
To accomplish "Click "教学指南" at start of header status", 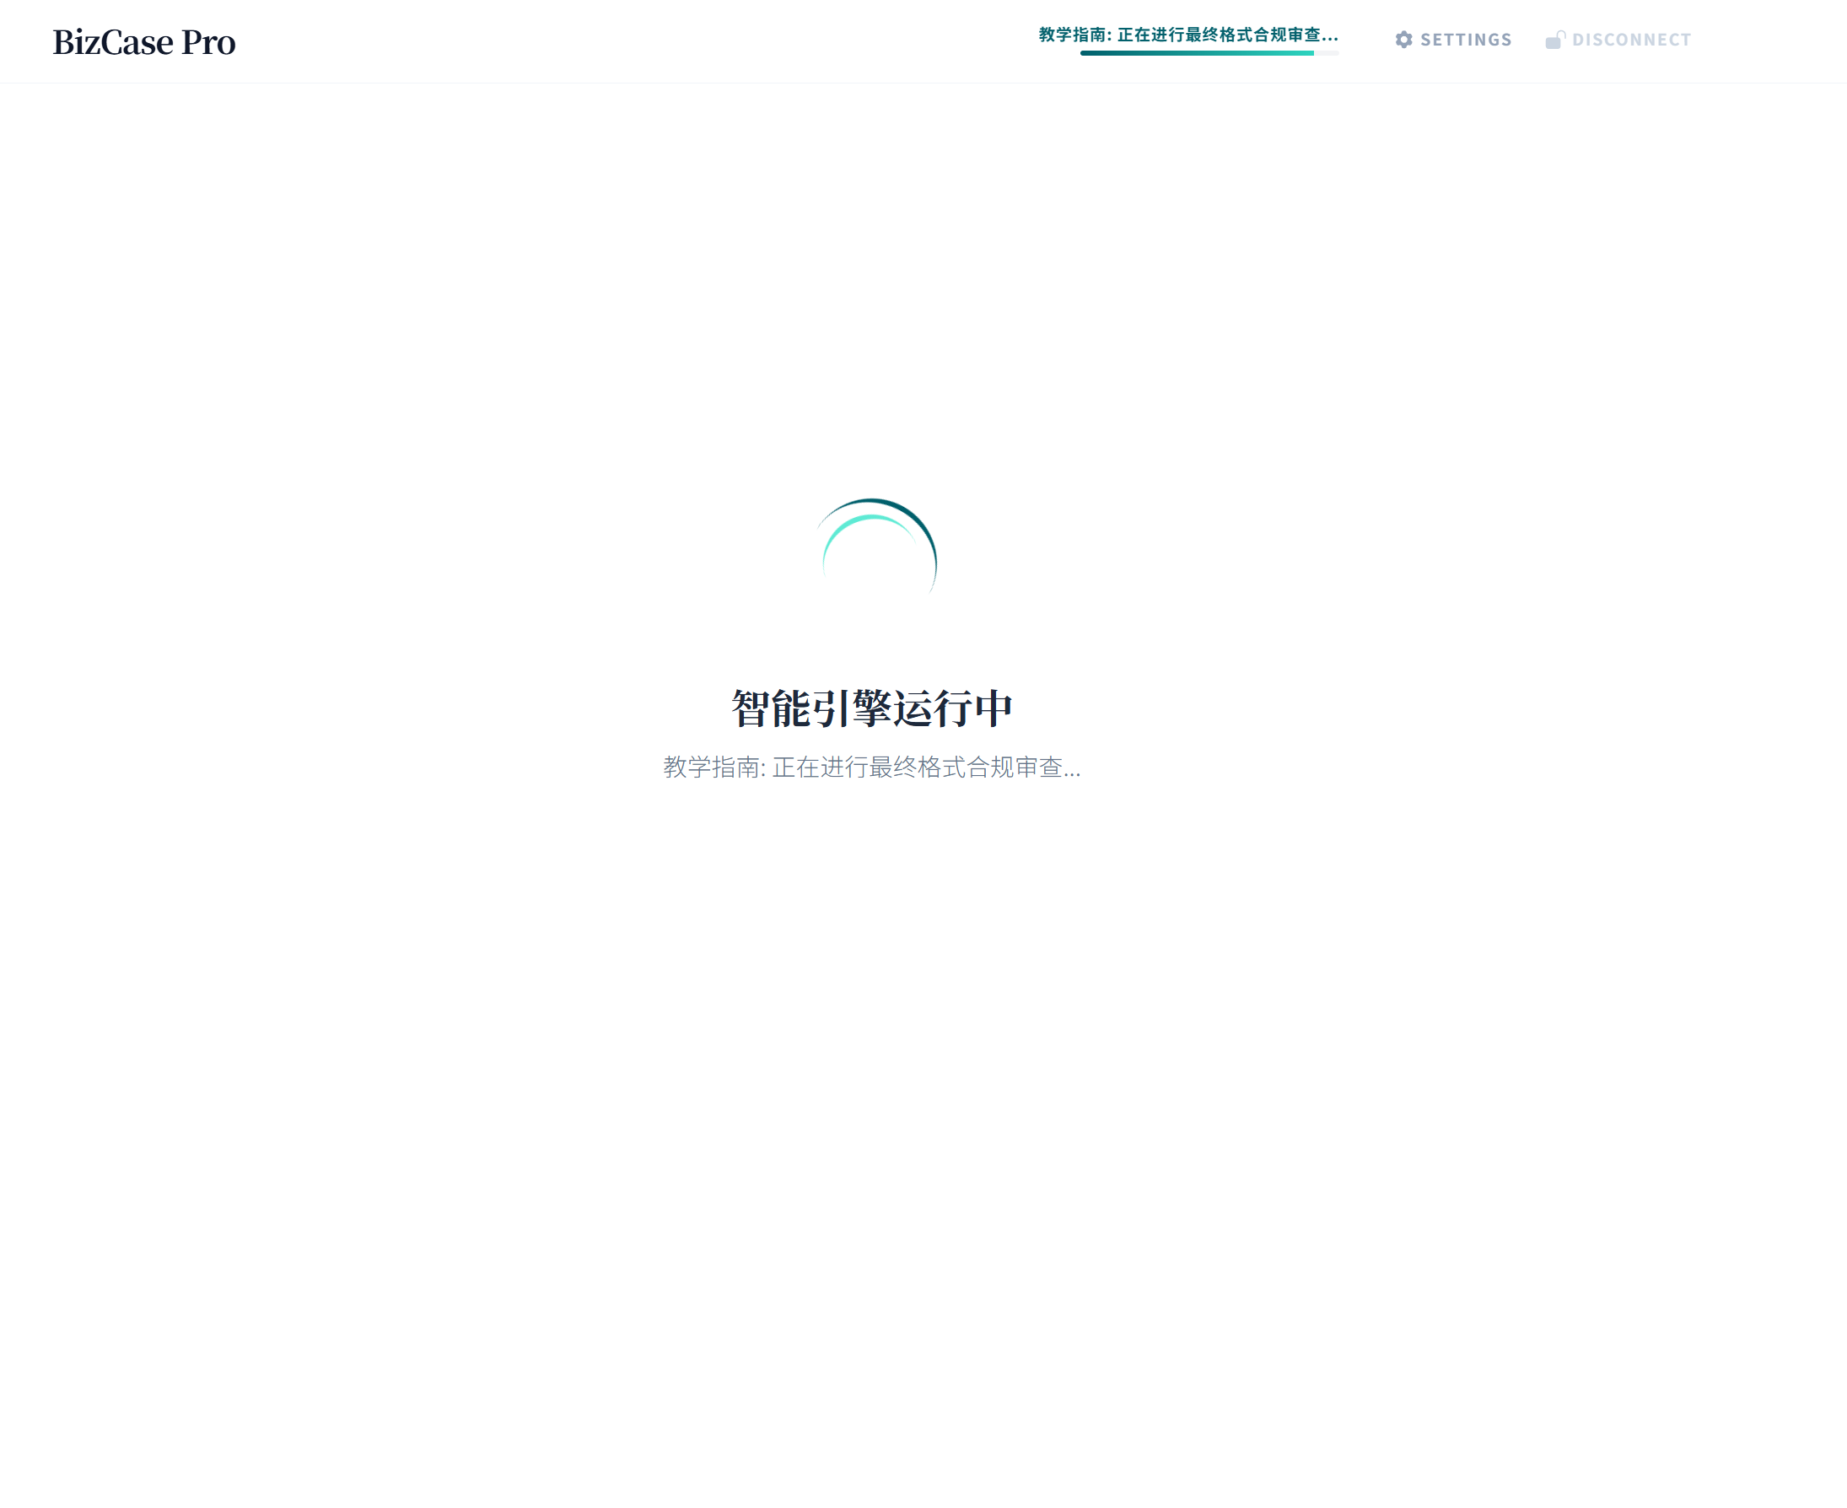I will [x=1072, y=35].
